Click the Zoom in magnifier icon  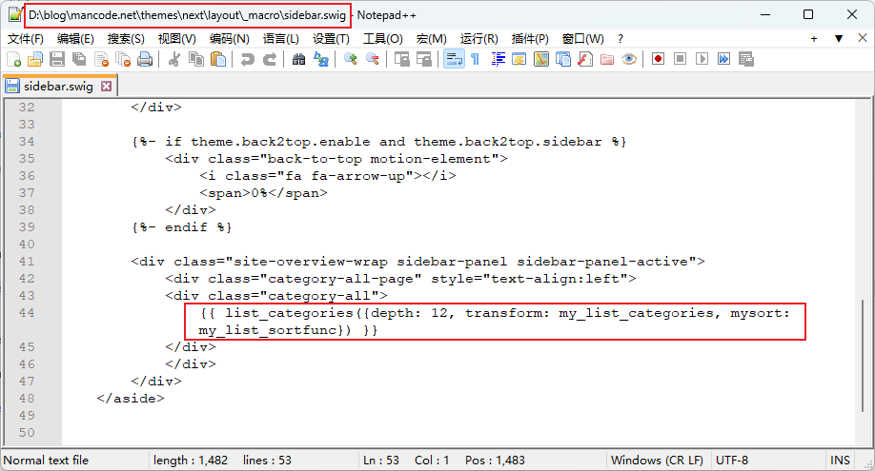click(351, 59)
